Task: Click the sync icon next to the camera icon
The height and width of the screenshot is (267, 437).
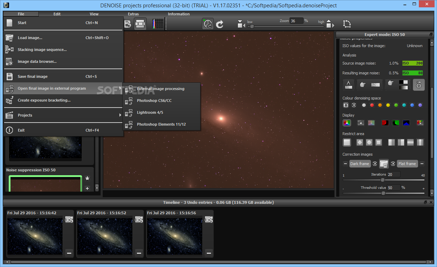Action: click(354, 105)
